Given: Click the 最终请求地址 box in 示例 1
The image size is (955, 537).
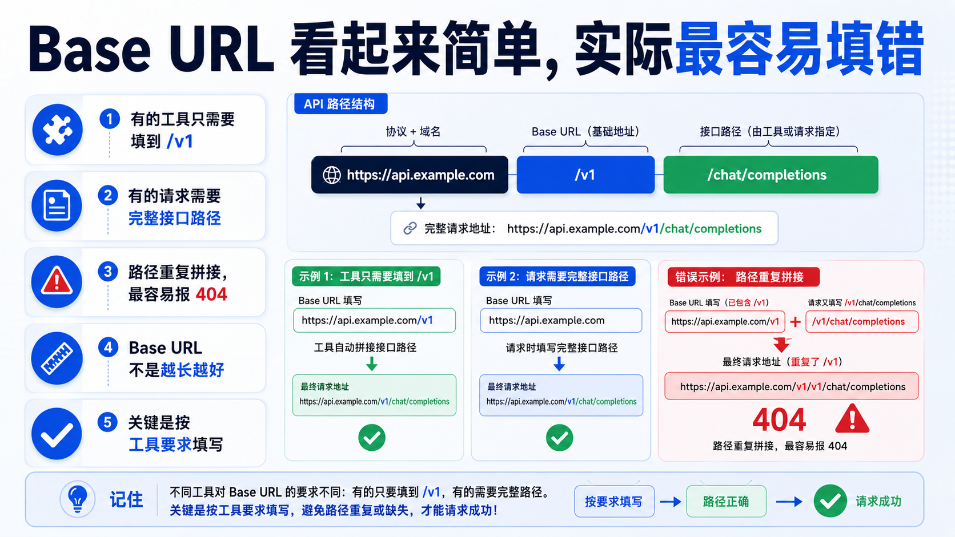Looking at the screenshot, I should (374, 395).
